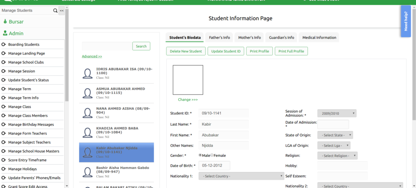
Task: Click bullet icon beside Manage Term Info
Action: click(x=4, y=98)
